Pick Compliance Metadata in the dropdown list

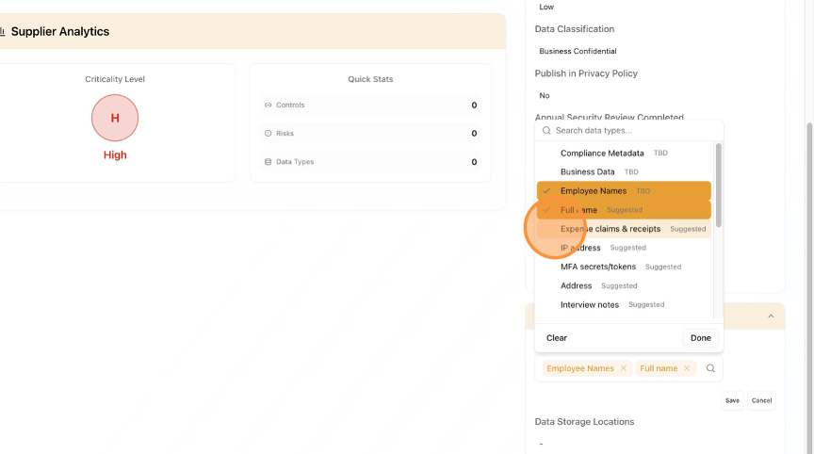pos(602,153)
